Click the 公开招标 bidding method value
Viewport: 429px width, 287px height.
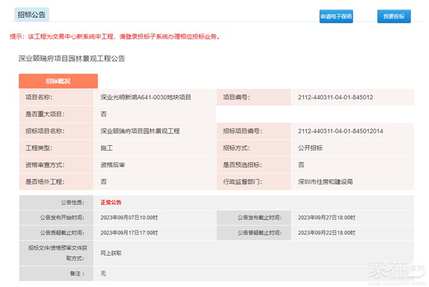pyautogui.click(x=310, y=148)
